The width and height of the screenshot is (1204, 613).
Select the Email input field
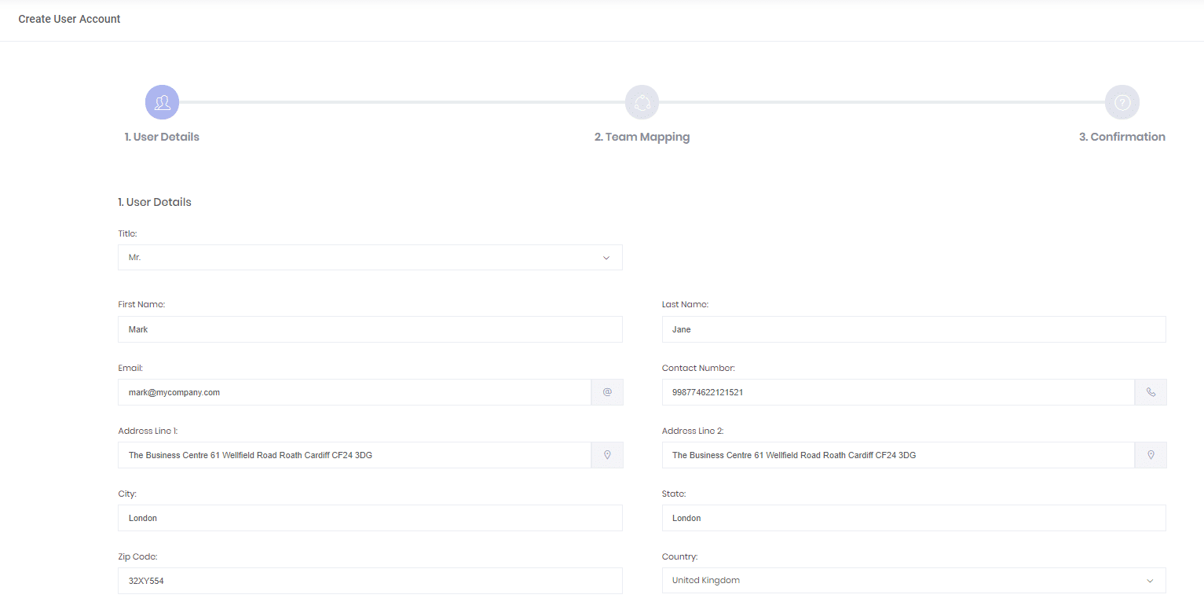tap(353, 391)
